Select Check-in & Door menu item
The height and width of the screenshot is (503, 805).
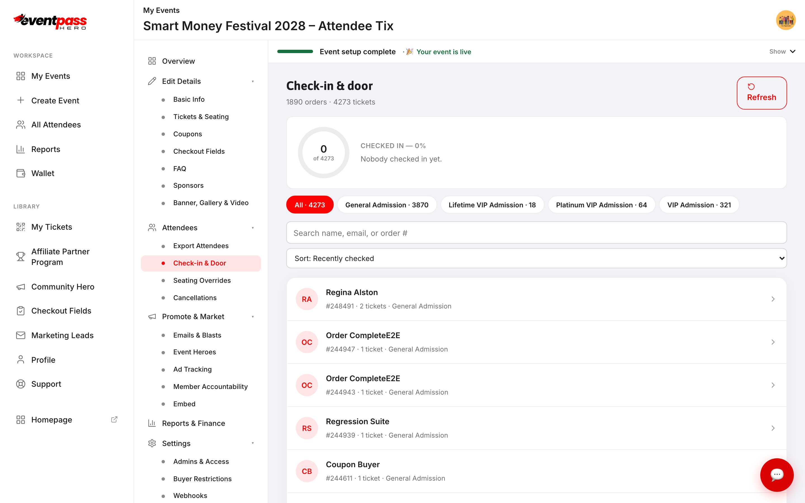coord(201,263)
